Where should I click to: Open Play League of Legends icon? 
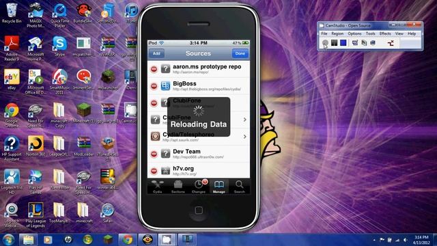(36, 215)
